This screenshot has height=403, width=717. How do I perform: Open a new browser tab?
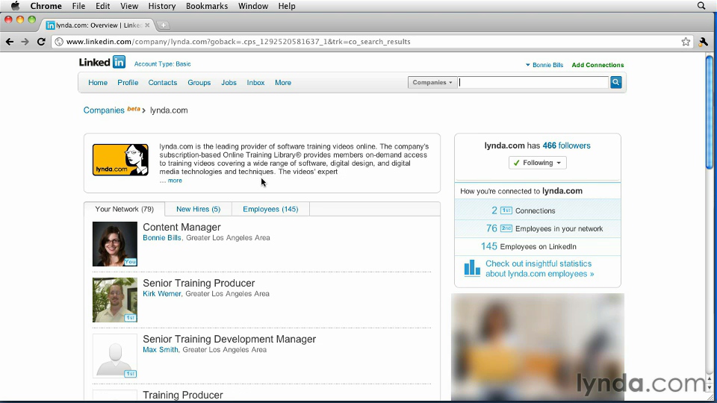[x=164, y=25]
